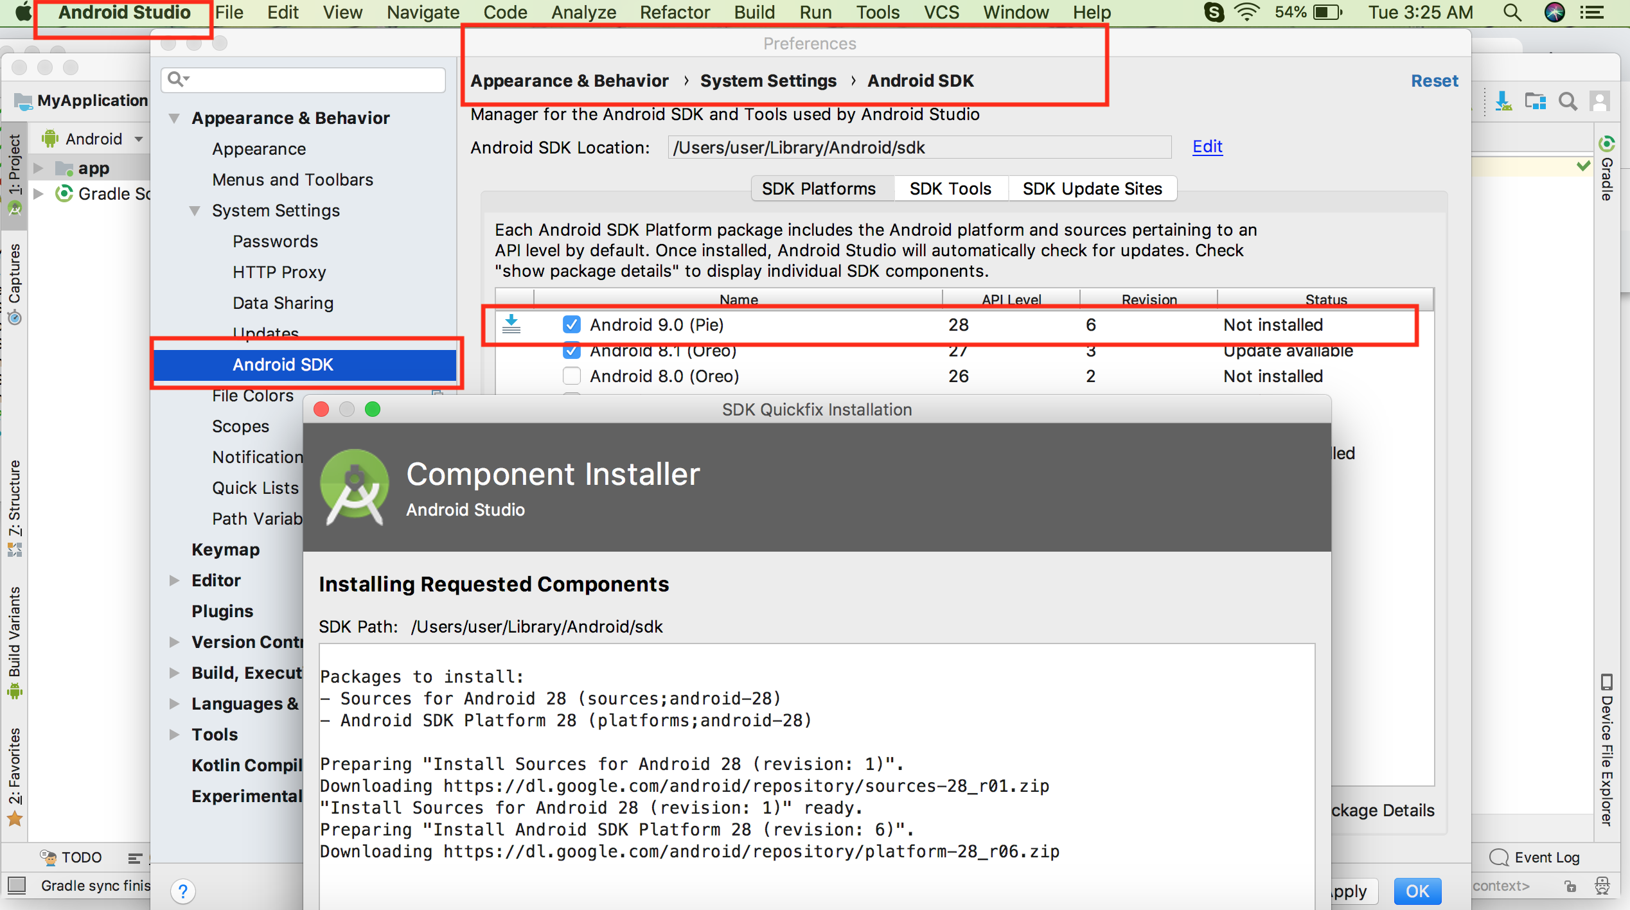Open the Project Structure toolbar icon
Image resolution: width=1630 pixels, height=910 pixels.
[1536, 101]
